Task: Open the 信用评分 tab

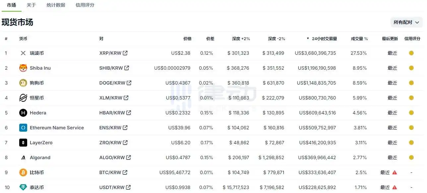Action: (85, 5)
